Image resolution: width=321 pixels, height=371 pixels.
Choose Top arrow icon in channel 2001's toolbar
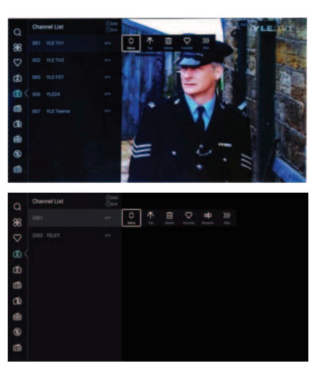150,218
